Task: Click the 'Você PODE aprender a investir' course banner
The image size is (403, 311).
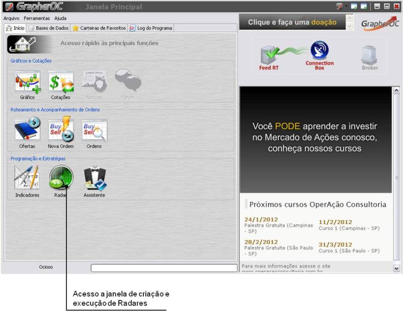Action: coord(315,140)
